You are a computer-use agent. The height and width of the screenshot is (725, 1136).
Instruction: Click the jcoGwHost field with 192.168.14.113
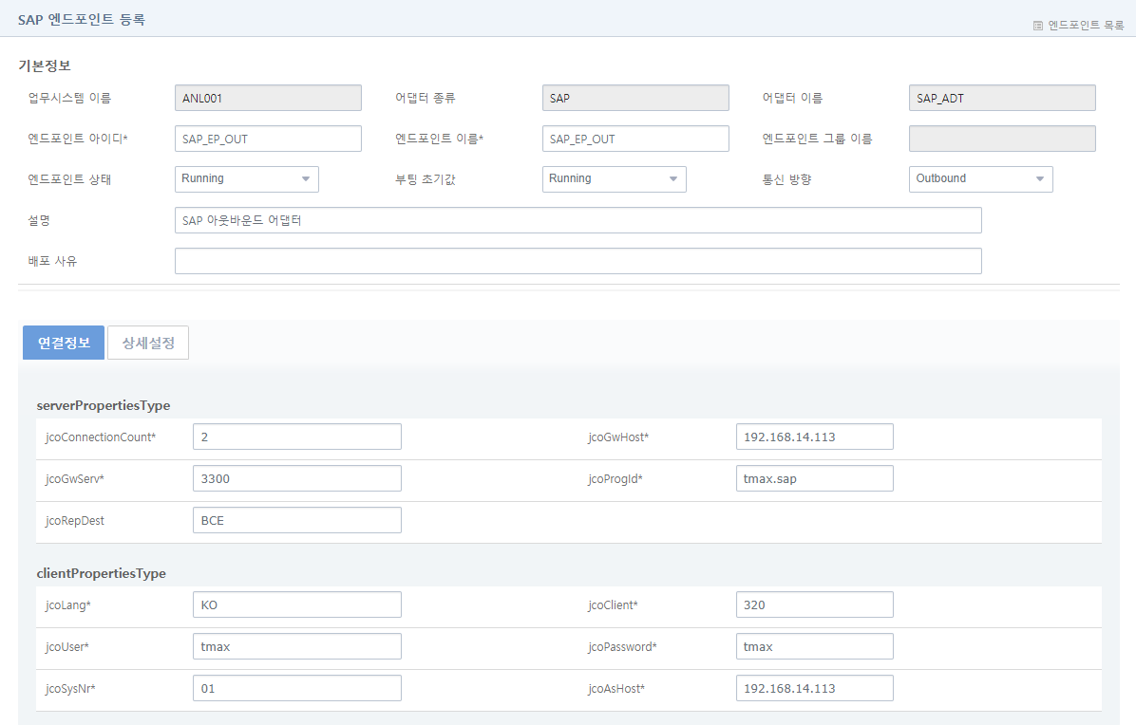pos(814,437)
